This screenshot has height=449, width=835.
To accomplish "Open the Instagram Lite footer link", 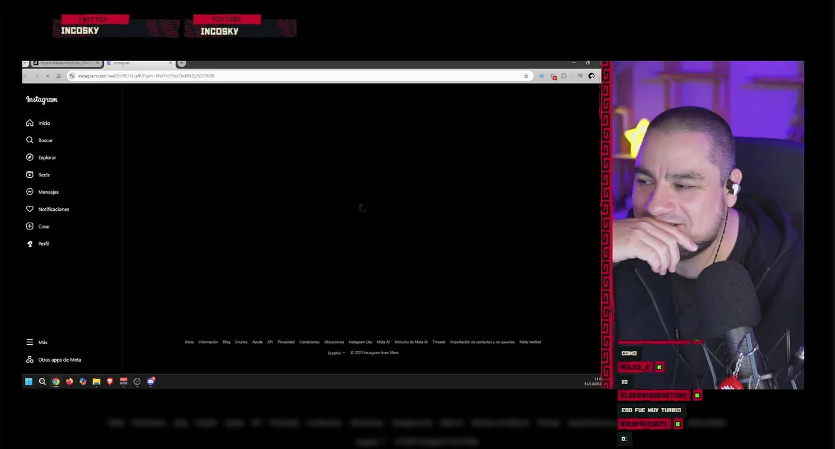I will click(360, 342).
